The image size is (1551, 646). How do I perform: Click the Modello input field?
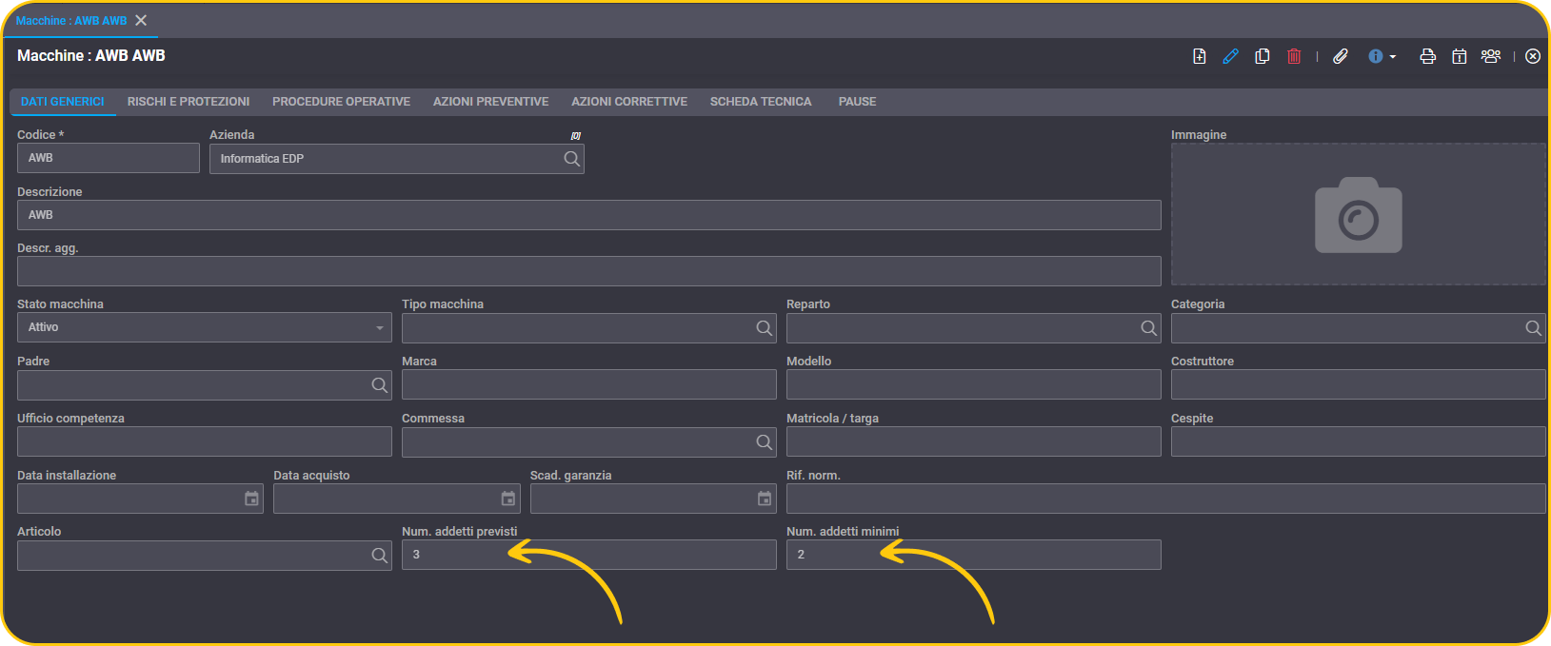click(974, 384)
